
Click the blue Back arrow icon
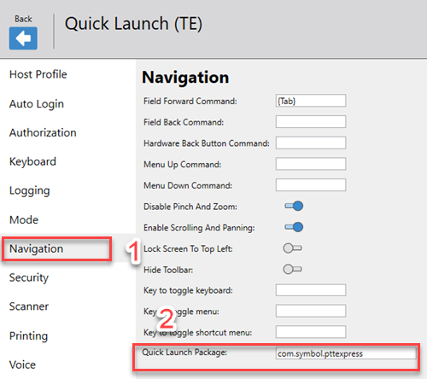point(23,38)
